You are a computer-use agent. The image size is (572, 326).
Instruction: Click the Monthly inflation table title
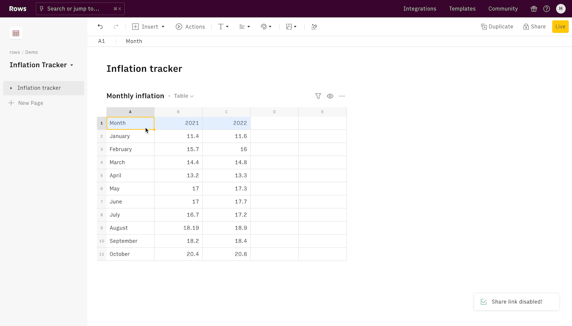135,96
